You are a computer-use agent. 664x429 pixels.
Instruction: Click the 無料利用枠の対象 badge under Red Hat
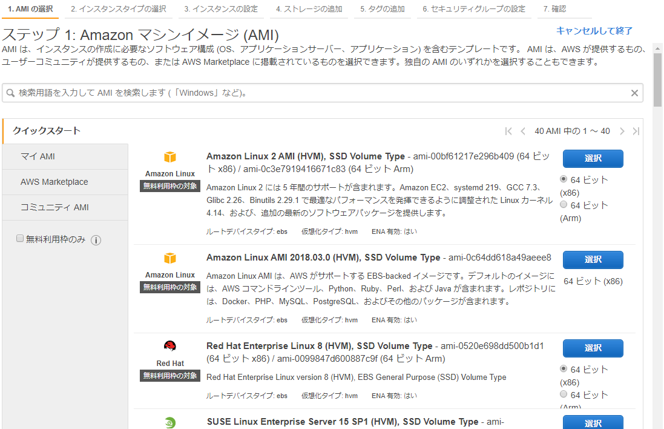click(170, 376)
